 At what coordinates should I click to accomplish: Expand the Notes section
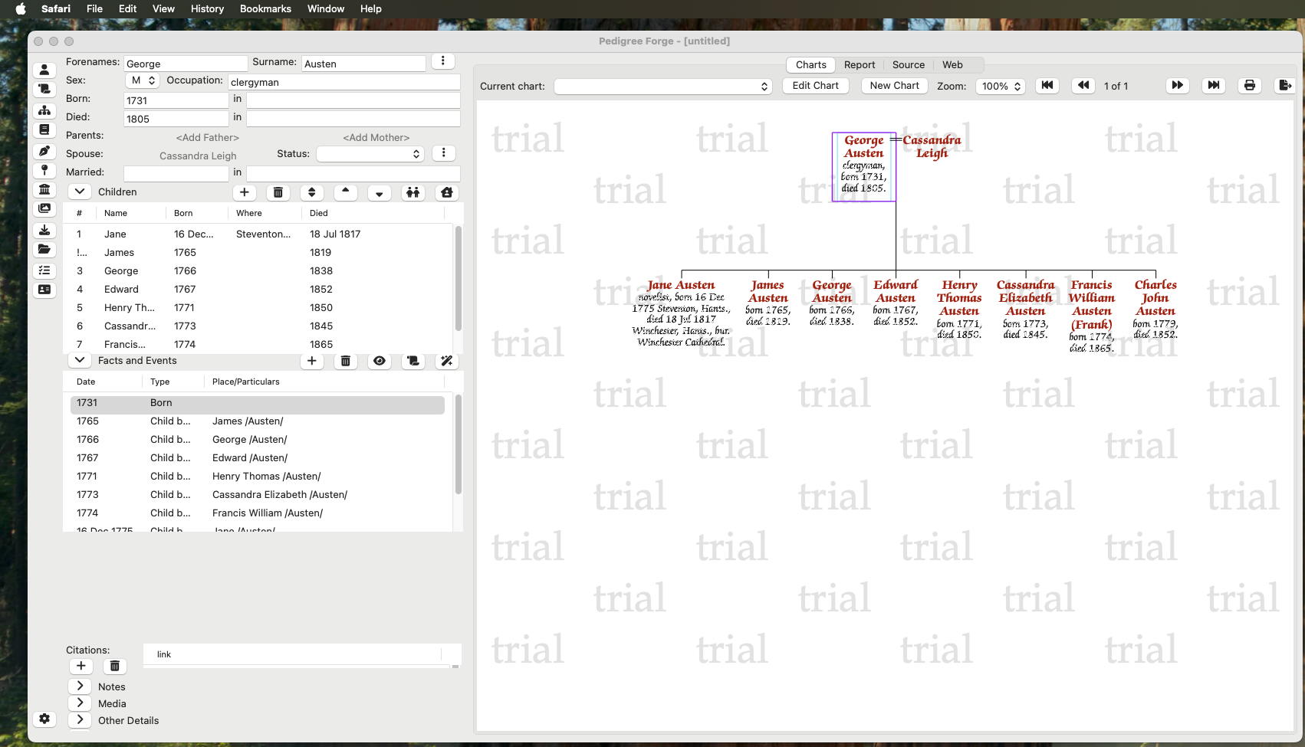pos(80,686)
